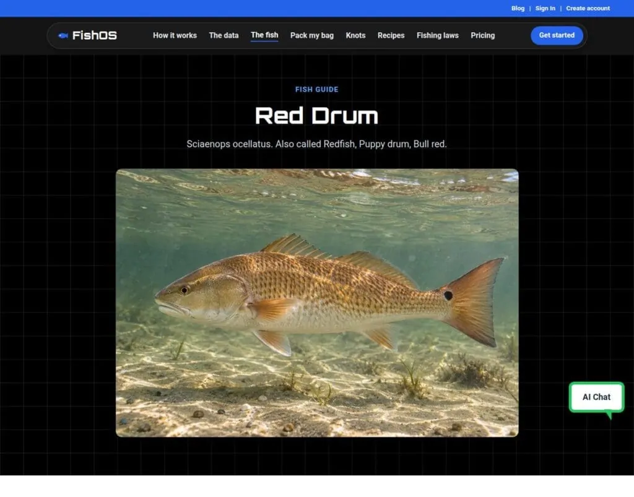The height and width of the screenshot is (497, 634).
Task: Open the Blog link
Action: coord(518,8)
